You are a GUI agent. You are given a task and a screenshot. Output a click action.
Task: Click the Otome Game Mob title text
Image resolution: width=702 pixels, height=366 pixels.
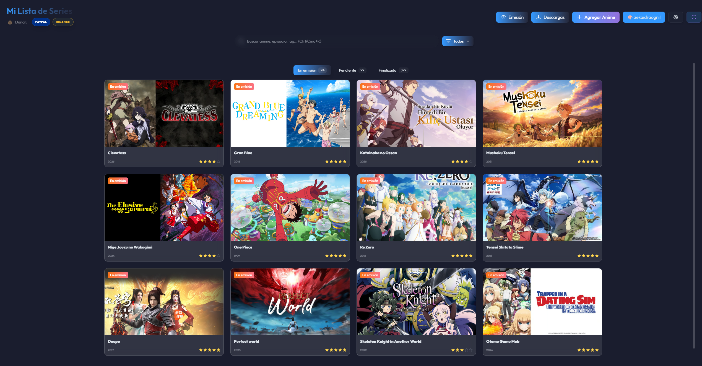click(503, 341)
